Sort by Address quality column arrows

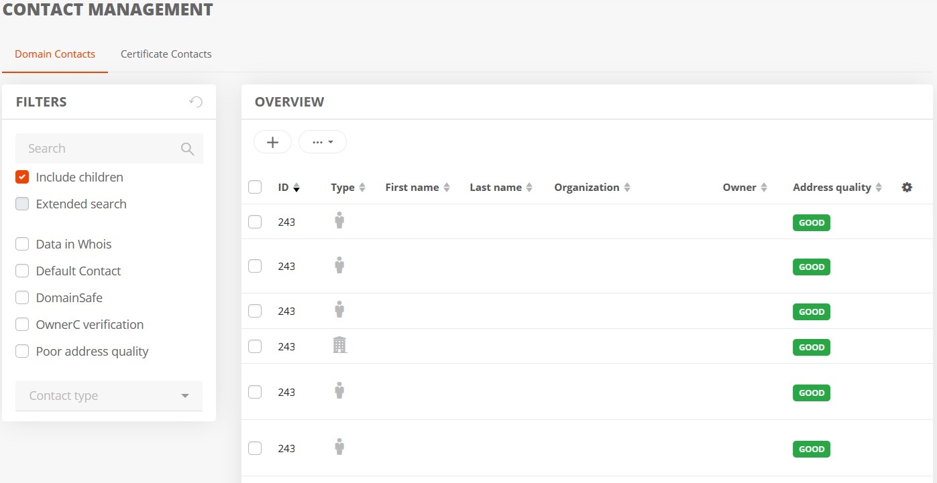[879, 188]
